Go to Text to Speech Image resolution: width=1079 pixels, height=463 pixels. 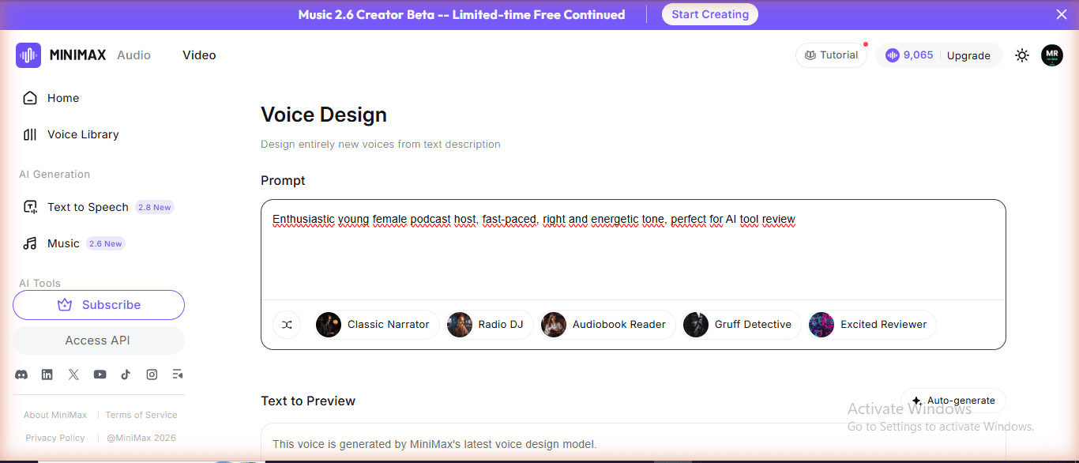88,207
